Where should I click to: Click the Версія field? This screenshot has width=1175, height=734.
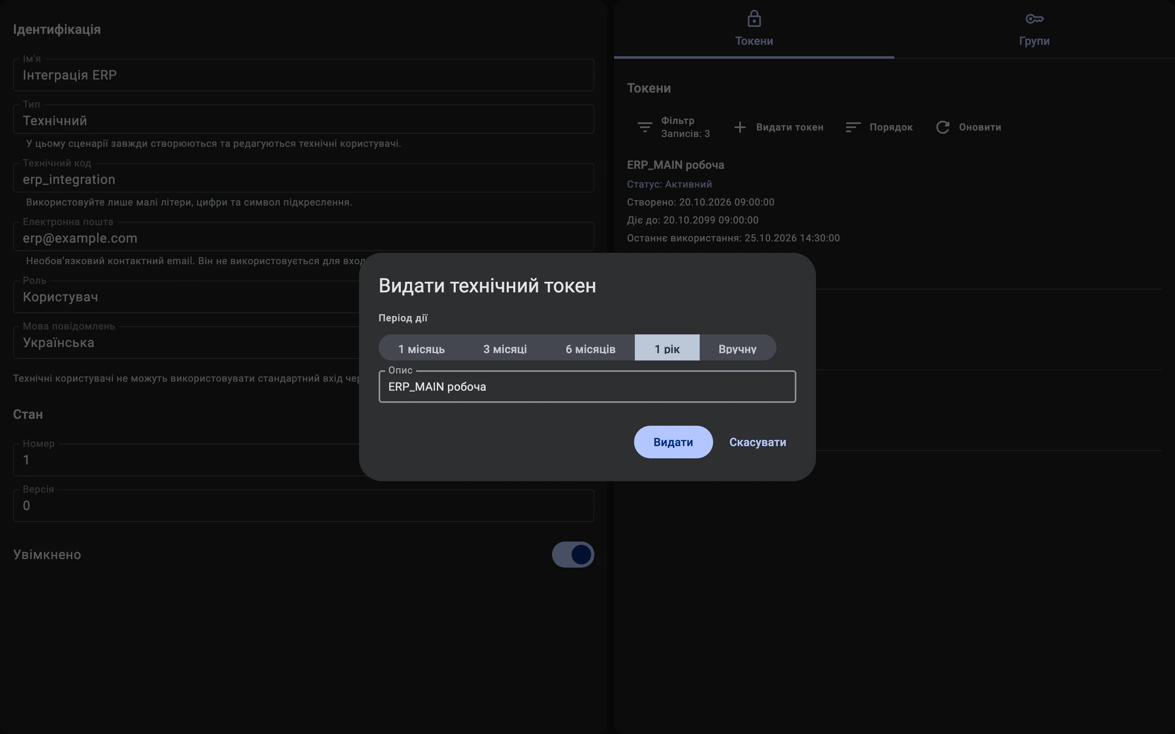(304, 505)
